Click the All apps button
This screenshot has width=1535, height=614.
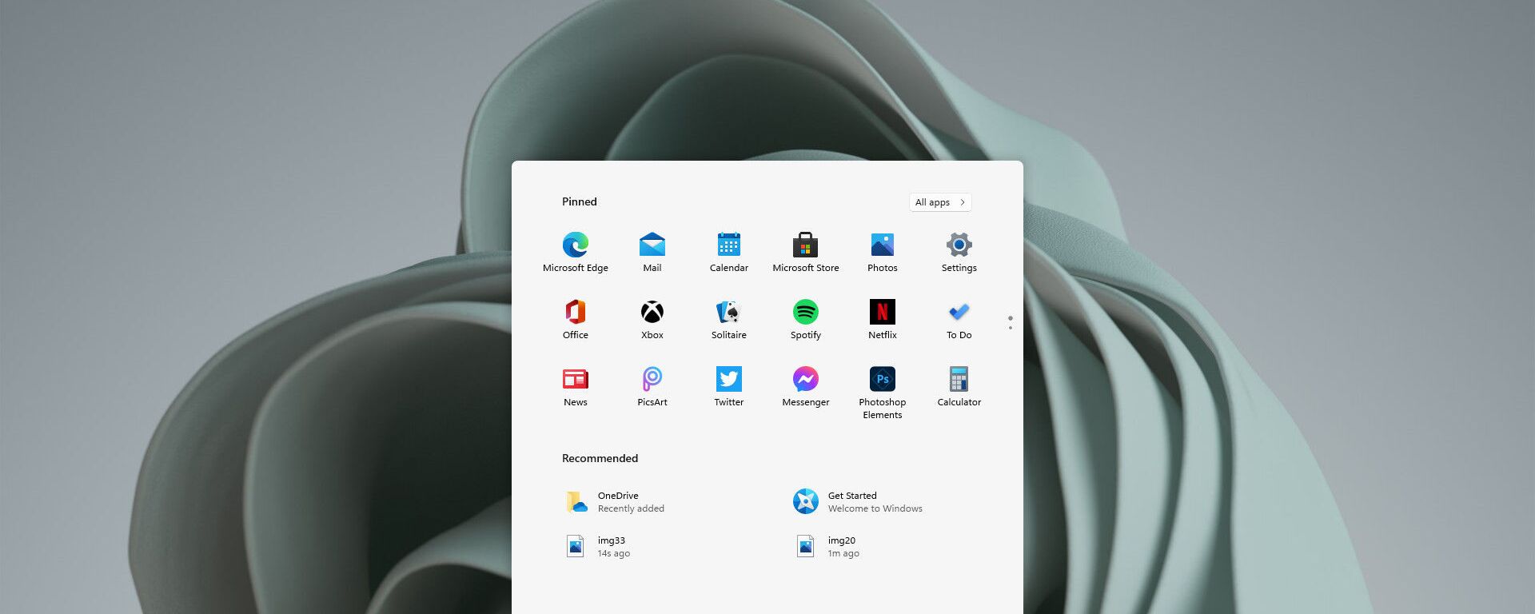coord(939,202)
